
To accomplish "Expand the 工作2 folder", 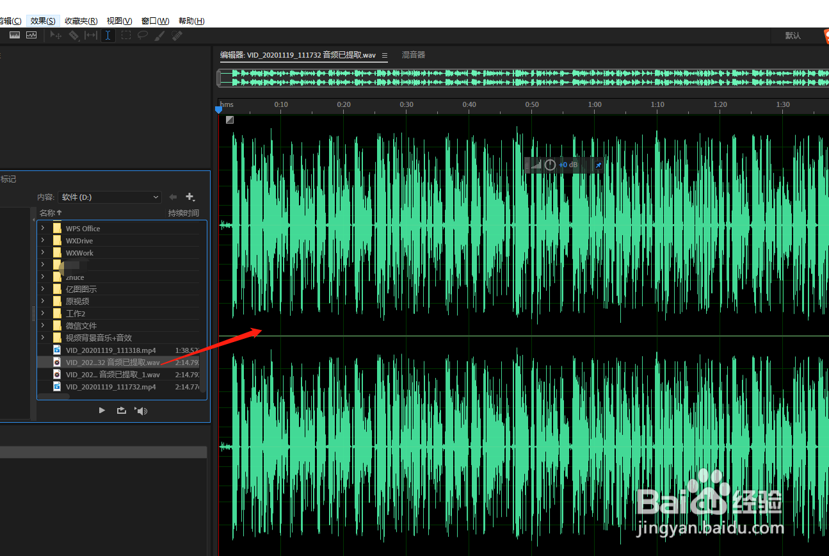I will click(43, 313).
